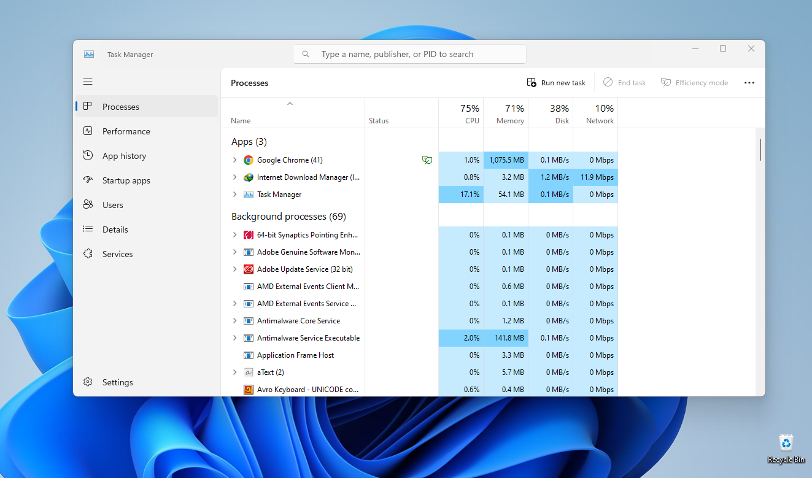Switch to the Details page
Viewport: 812px width, 478px height.
point(146,229)
